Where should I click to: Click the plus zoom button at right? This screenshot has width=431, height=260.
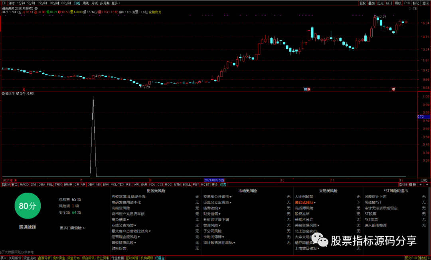[421, 185]
